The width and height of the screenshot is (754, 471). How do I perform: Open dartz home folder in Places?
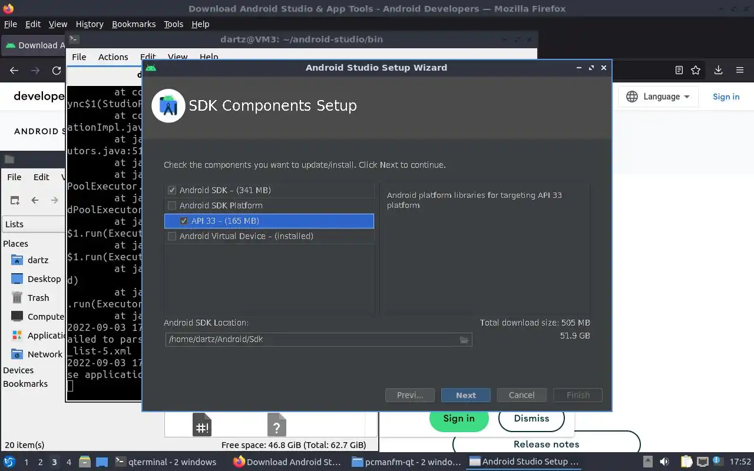[x=37, y=260]
